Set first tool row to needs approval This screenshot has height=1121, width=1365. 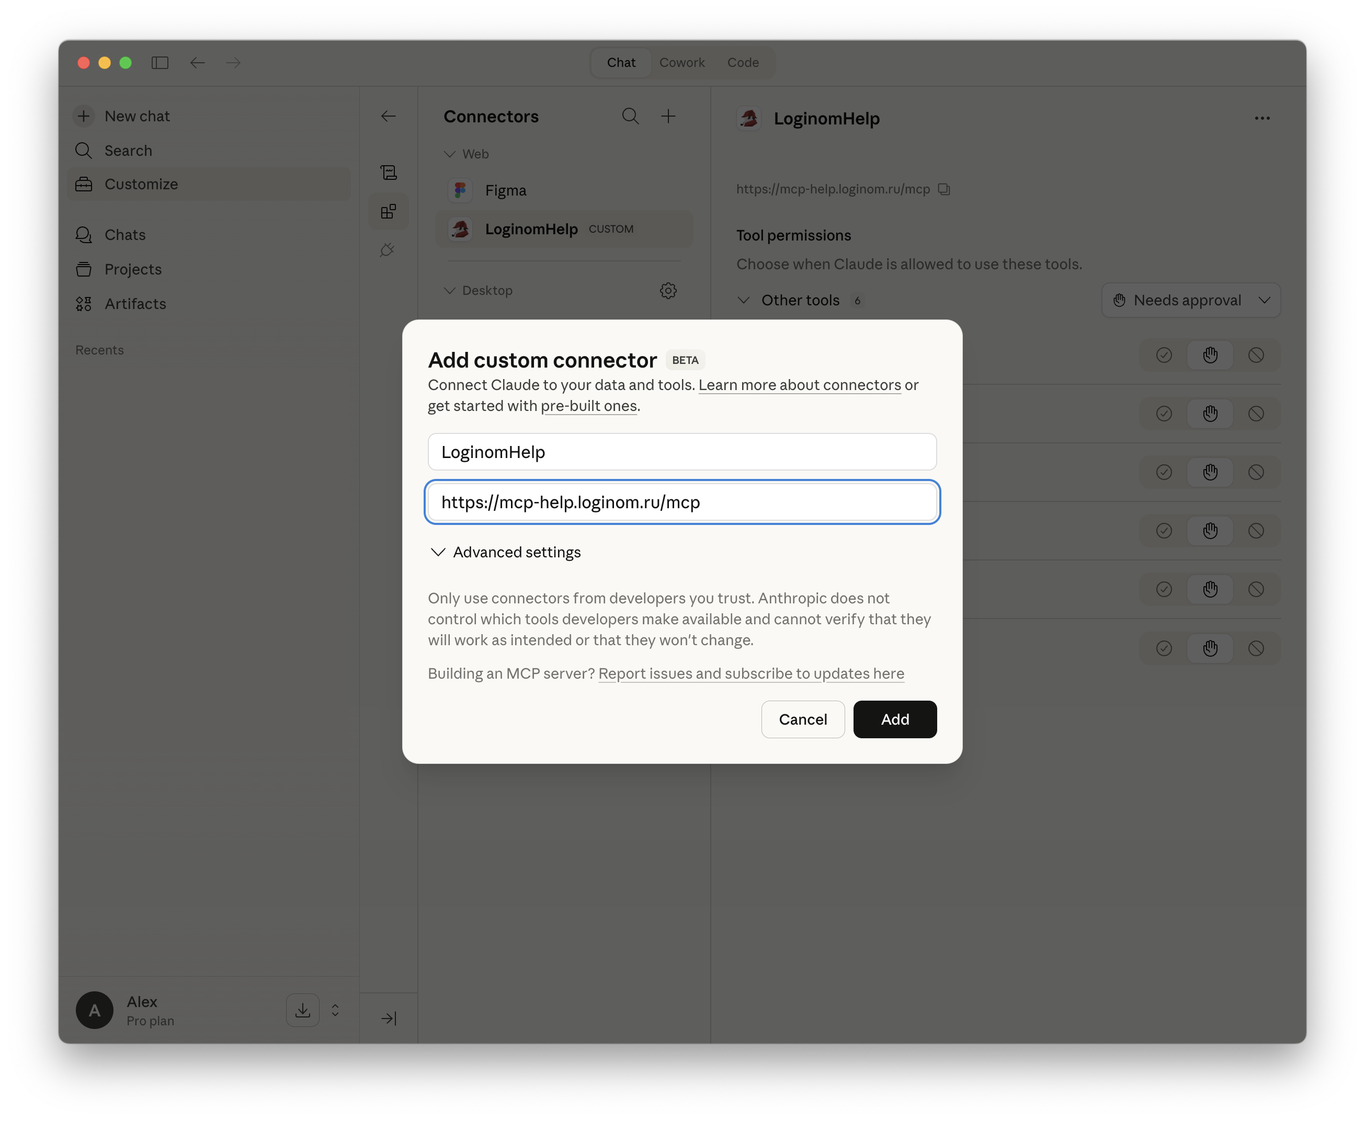coord(1210,355)
